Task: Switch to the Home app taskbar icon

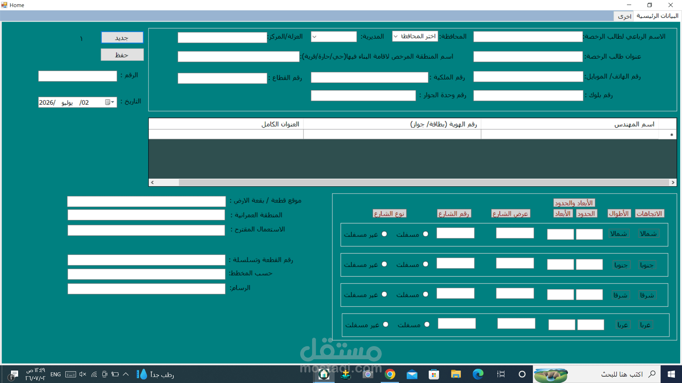Action: pos(324,374)
